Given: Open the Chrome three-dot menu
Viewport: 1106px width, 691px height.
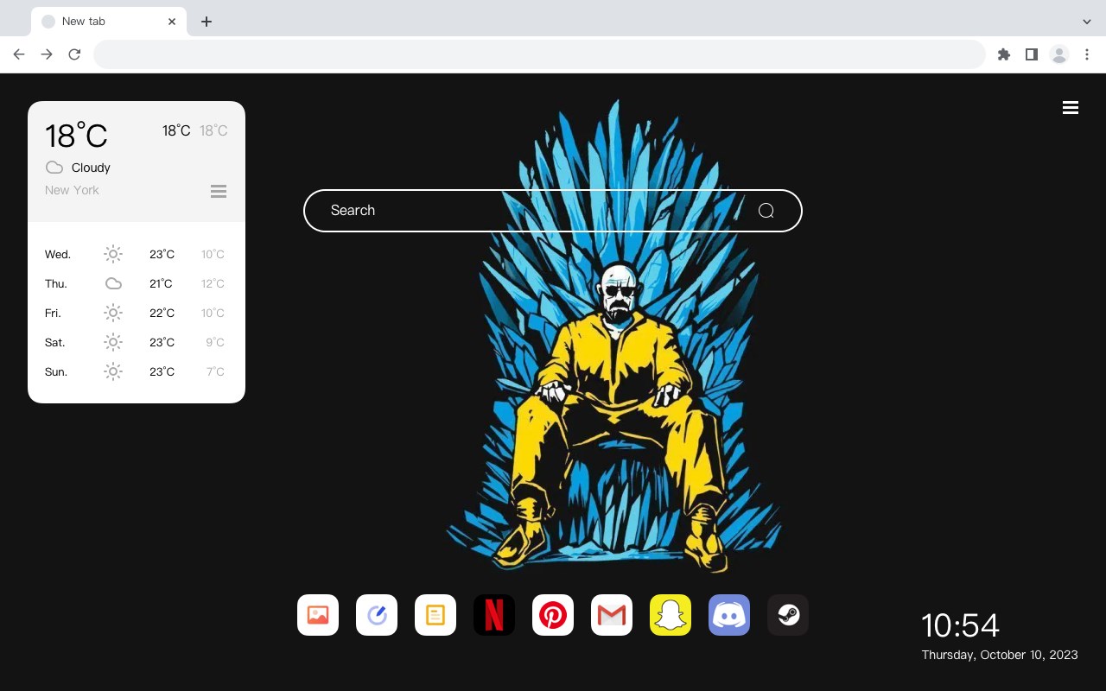Looking at the screenshot, I should pos(1087,54).
